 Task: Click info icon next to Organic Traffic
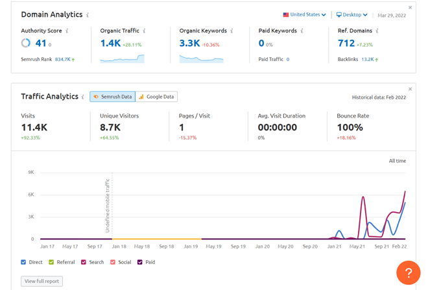144,31
